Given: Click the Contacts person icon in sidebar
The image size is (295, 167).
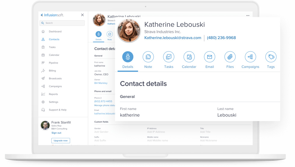Looking at the screenshot, I should pos(43,39).
